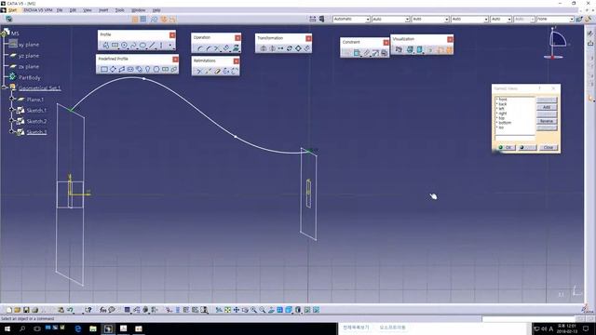Open the Edit menu

pos(73,10)
